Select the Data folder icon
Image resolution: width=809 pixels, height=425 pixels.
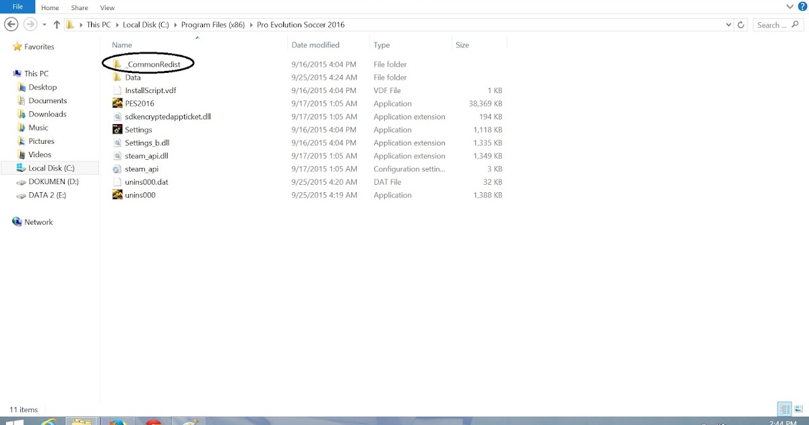tap(117, 78)
